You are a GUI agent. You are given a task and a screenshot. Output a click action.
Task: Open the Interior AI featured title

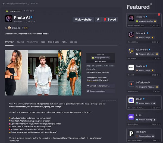pos(141,33)
